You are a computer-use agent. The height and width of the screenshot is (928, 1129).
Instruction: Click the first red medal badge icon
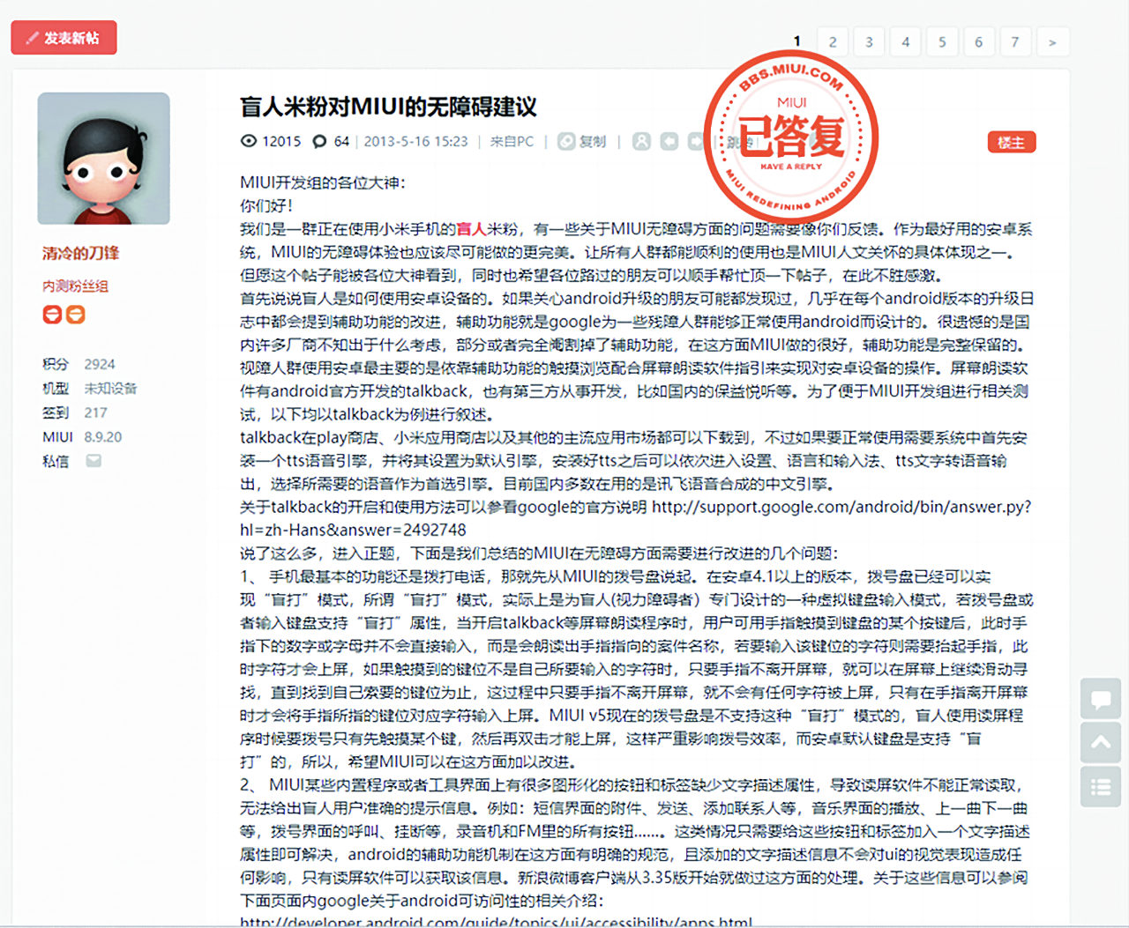(x=52, y=315)
